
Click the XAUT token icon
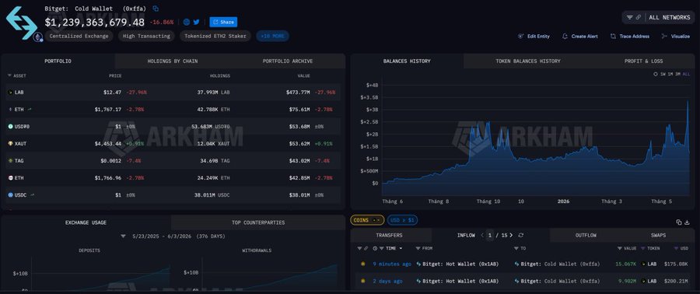(10, 144)
